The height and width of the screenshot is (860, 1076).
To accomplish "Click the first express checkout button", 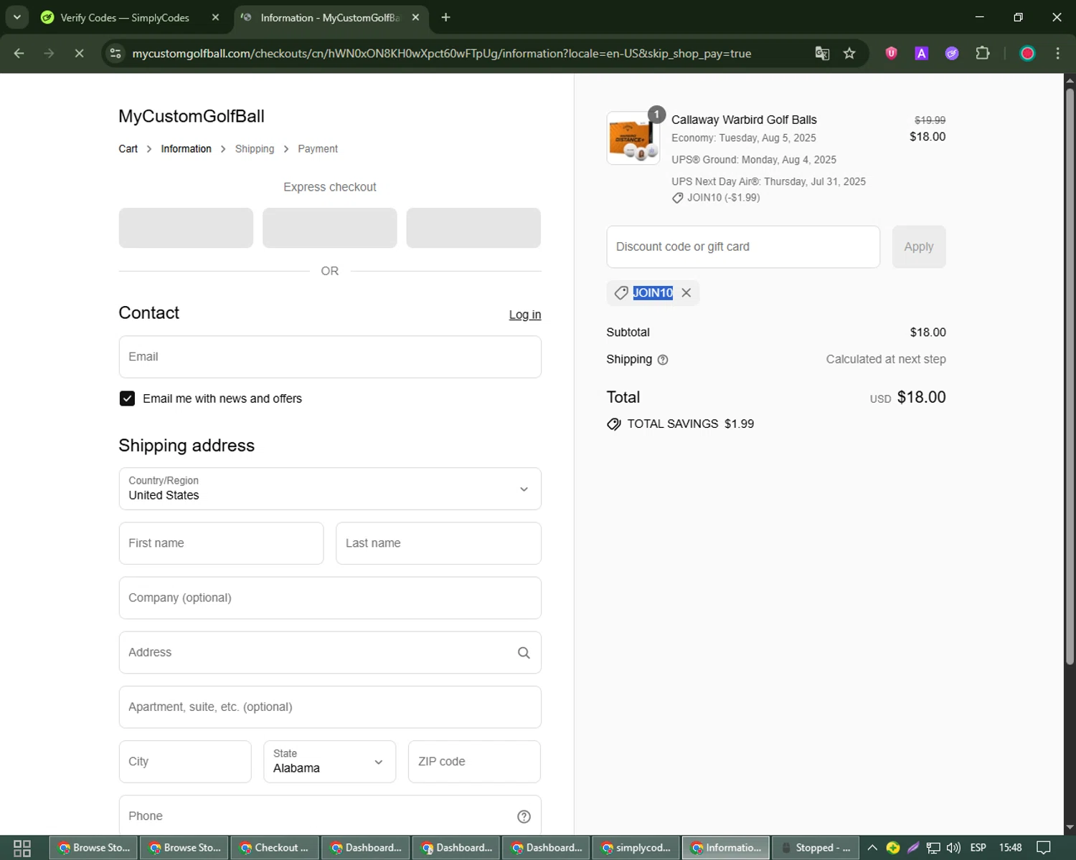I will click(186, 228).
